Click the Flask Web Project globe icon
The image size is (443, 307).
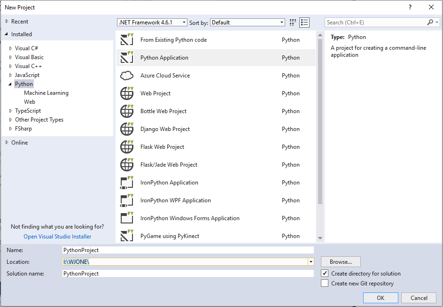[127, 146]
